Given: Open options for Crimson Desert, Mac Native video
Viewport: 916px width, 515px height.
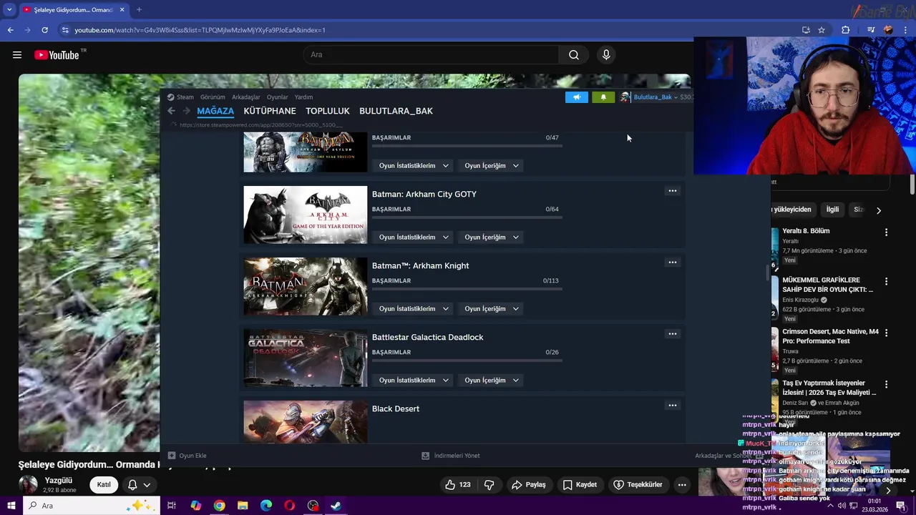Looking at the screenshot, I should pos(886,333).
